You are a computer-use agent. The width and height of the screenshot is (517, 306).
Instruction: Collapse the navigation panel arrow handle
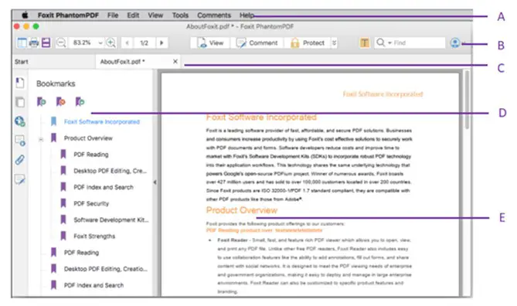(x=155, y=182)
